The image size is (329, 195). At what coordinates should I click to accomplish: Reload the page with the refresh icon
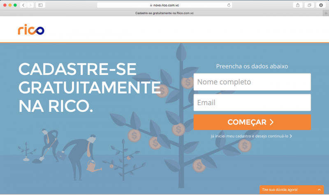click(x=229, y=5)
